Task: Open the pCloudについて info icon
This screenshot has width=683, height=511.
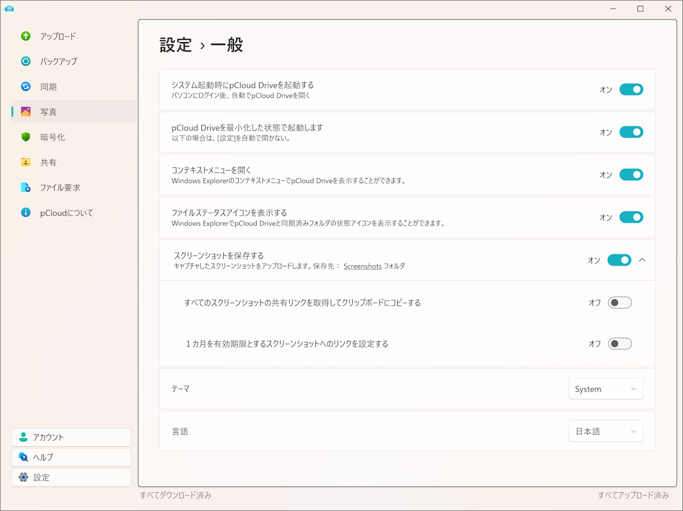Action: 26,212
